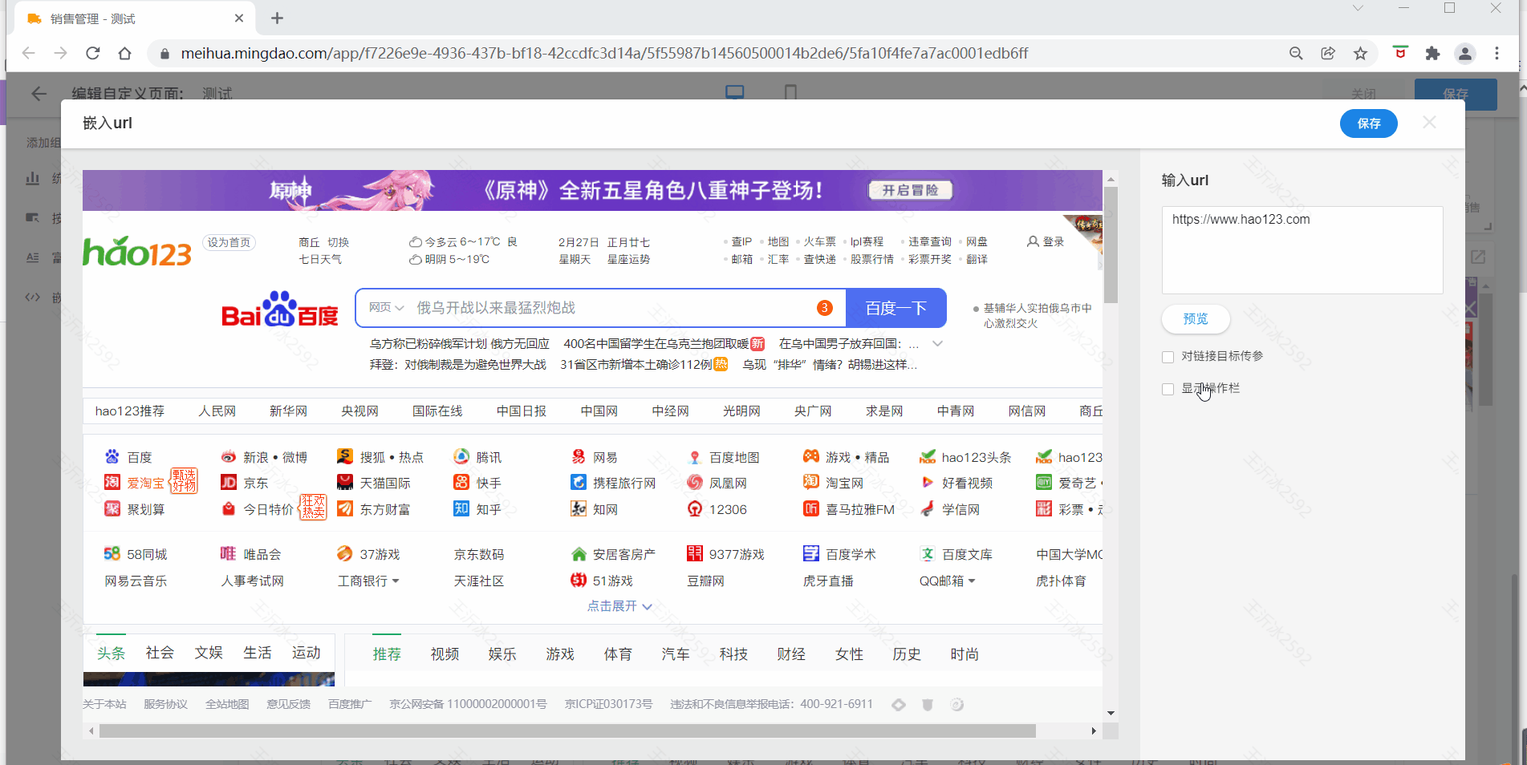Click 百度一下 search button
The width and height of the screenshot is (1527, 765).
pos(896,309)
